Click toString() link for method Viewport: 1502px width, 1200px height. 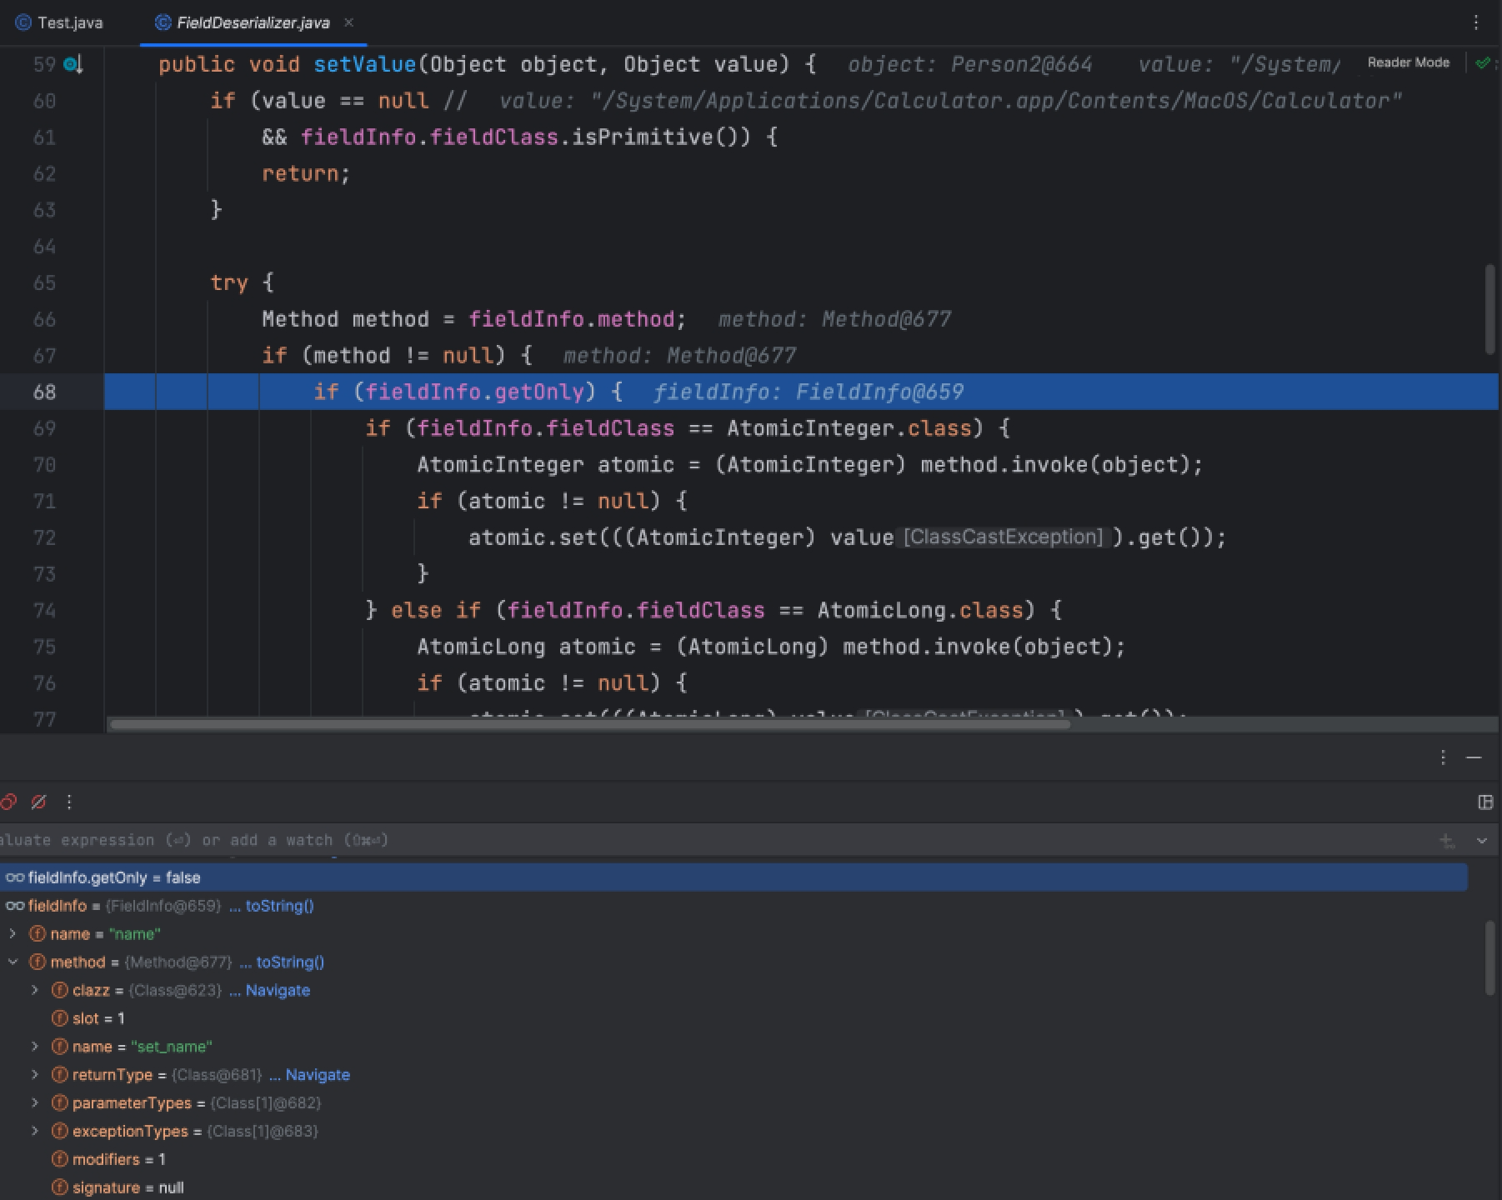290,962
